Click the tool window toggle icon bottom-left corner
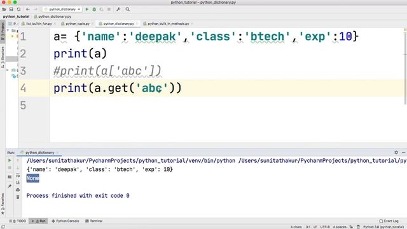407x229 pixels. click(3, 226)
